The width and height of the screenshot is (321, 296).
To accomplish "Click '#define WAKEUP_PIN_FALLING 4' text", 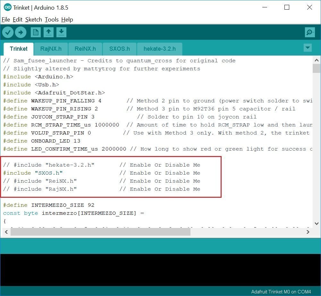I will (52, 101).
